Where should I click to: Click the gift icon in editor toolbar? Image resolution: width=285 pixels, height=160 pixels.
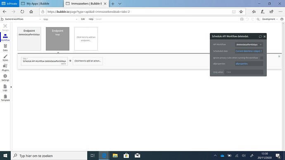tap(242, 19)
